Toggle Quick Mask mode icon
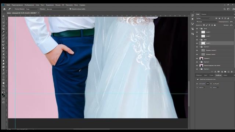 point(3,99)
